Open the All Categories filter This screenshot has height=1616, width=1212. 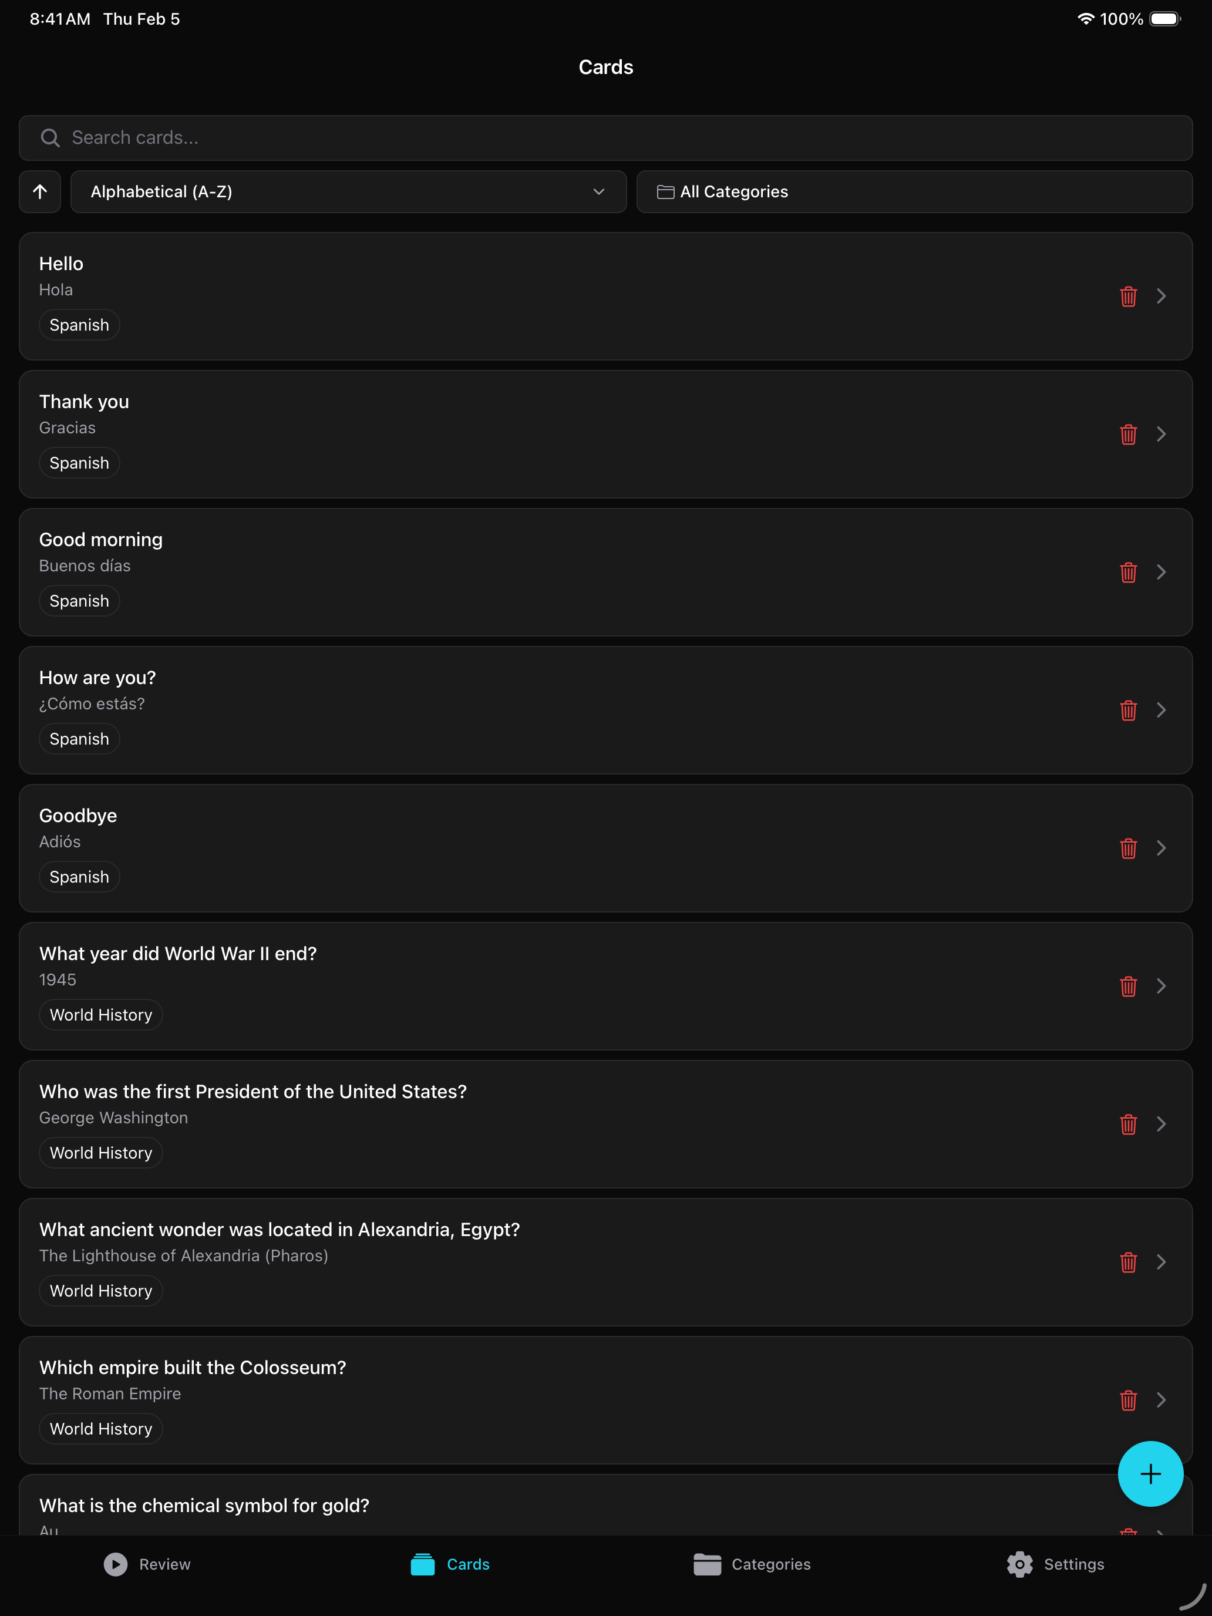914,192
